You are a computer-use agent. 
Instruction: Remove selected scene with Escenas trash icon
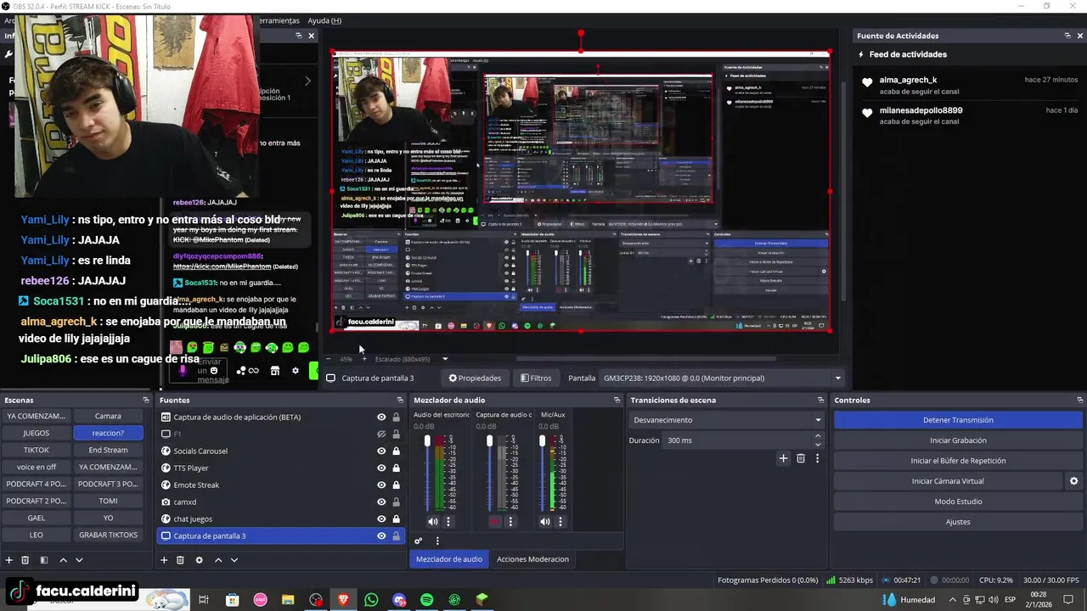click(x=25, y=560)
